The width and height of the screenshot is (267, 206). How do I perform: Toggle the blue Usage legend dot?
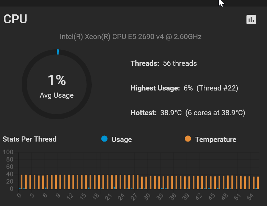[x=104, y=139]
